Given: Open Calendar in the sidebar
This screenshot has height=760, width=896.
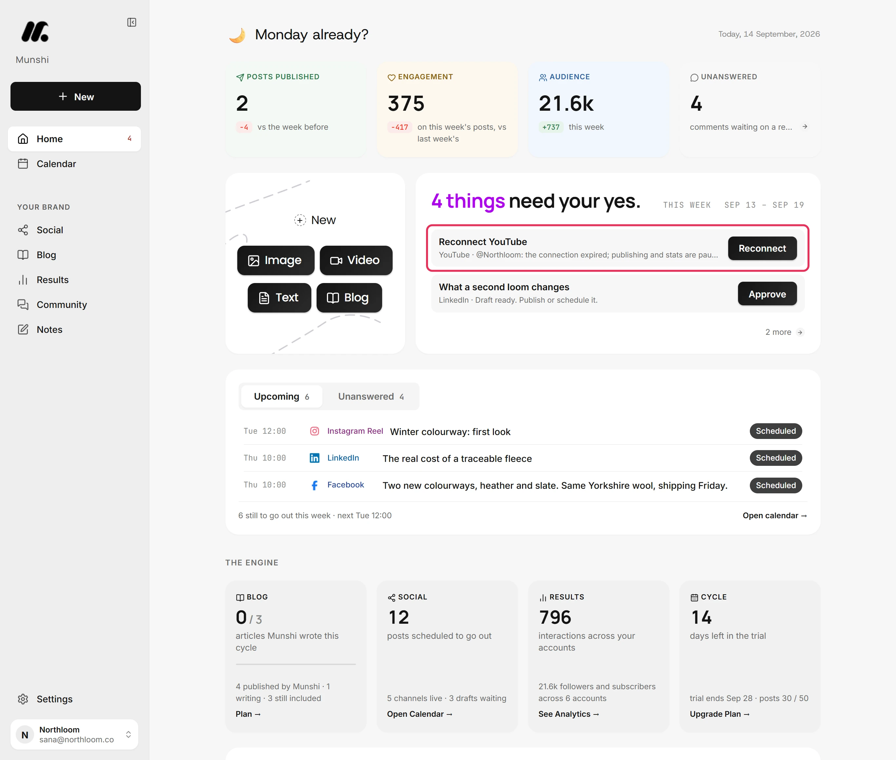Looking at the screenshot, I should 74,164.
